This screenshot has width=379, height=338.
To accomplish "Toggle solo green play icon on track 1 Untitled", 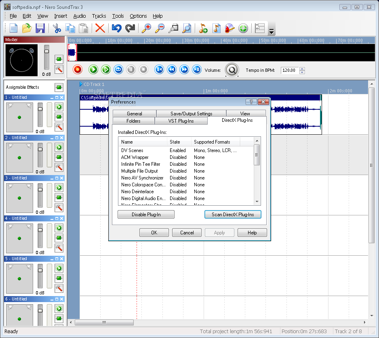I will 59,107.
